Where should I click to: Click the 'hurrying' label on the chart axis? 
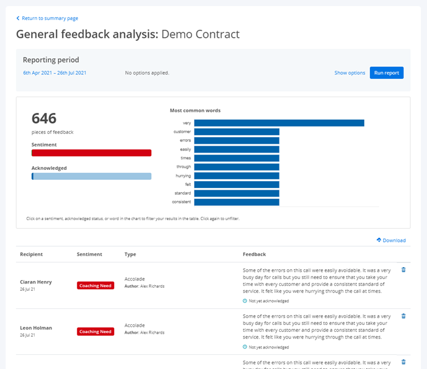pos(183,176)
